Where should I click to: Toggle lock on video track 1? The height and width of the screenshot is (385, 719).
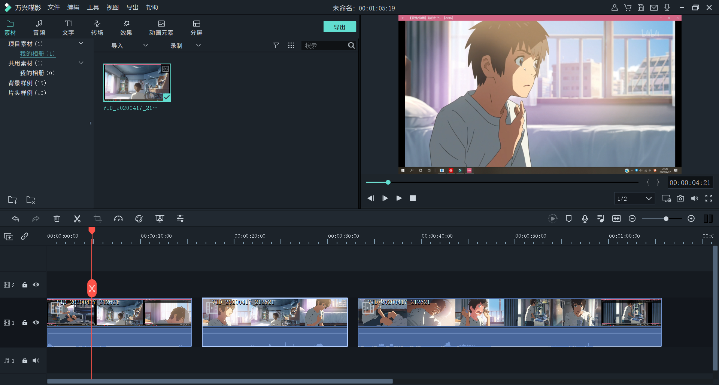[x=25, y=323]
